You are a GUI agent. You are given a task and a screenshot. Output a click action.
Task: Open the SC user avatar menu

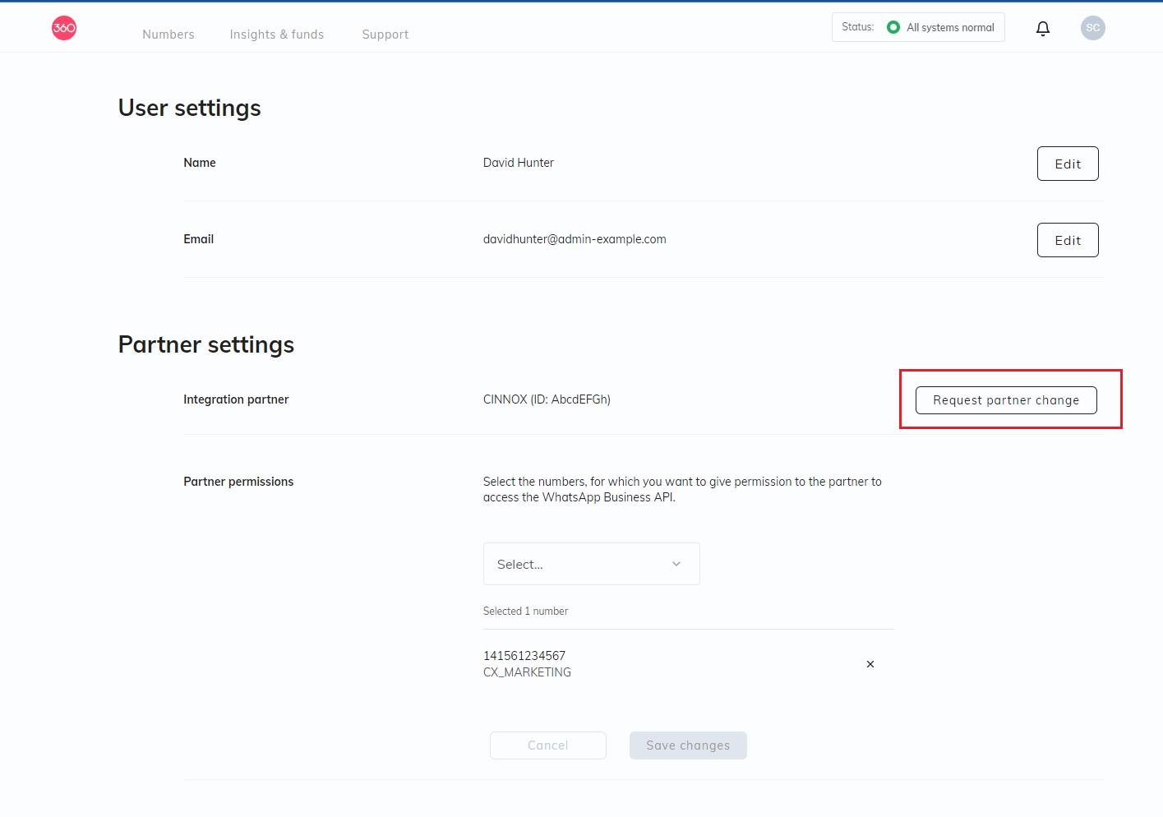[1092, 28]
